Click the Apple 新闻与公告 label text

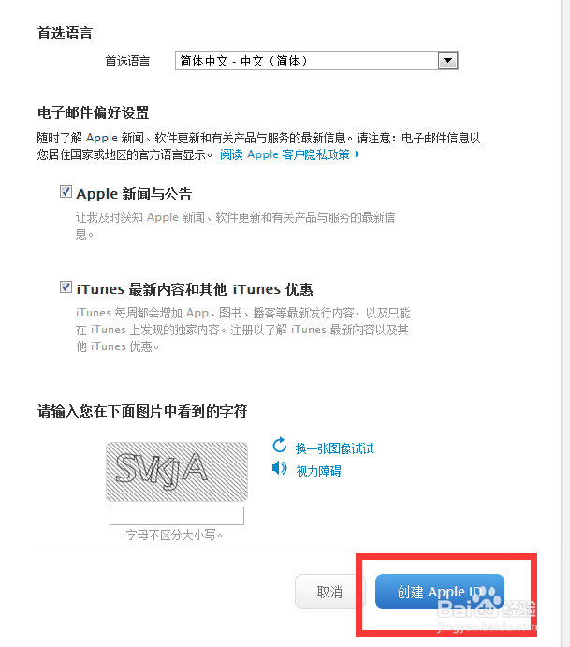click(134, 194)
